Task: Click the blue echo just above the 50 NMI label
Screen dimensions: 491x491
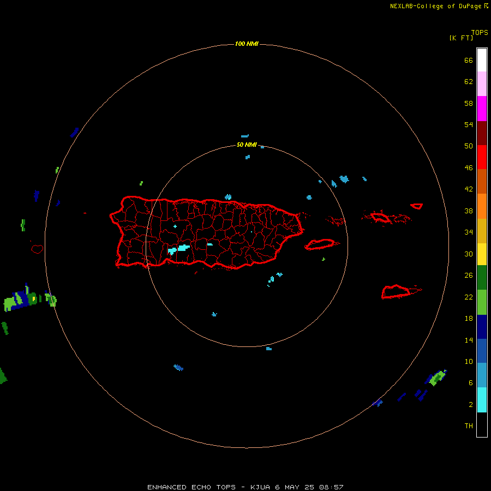Action: tap(245, 136)
